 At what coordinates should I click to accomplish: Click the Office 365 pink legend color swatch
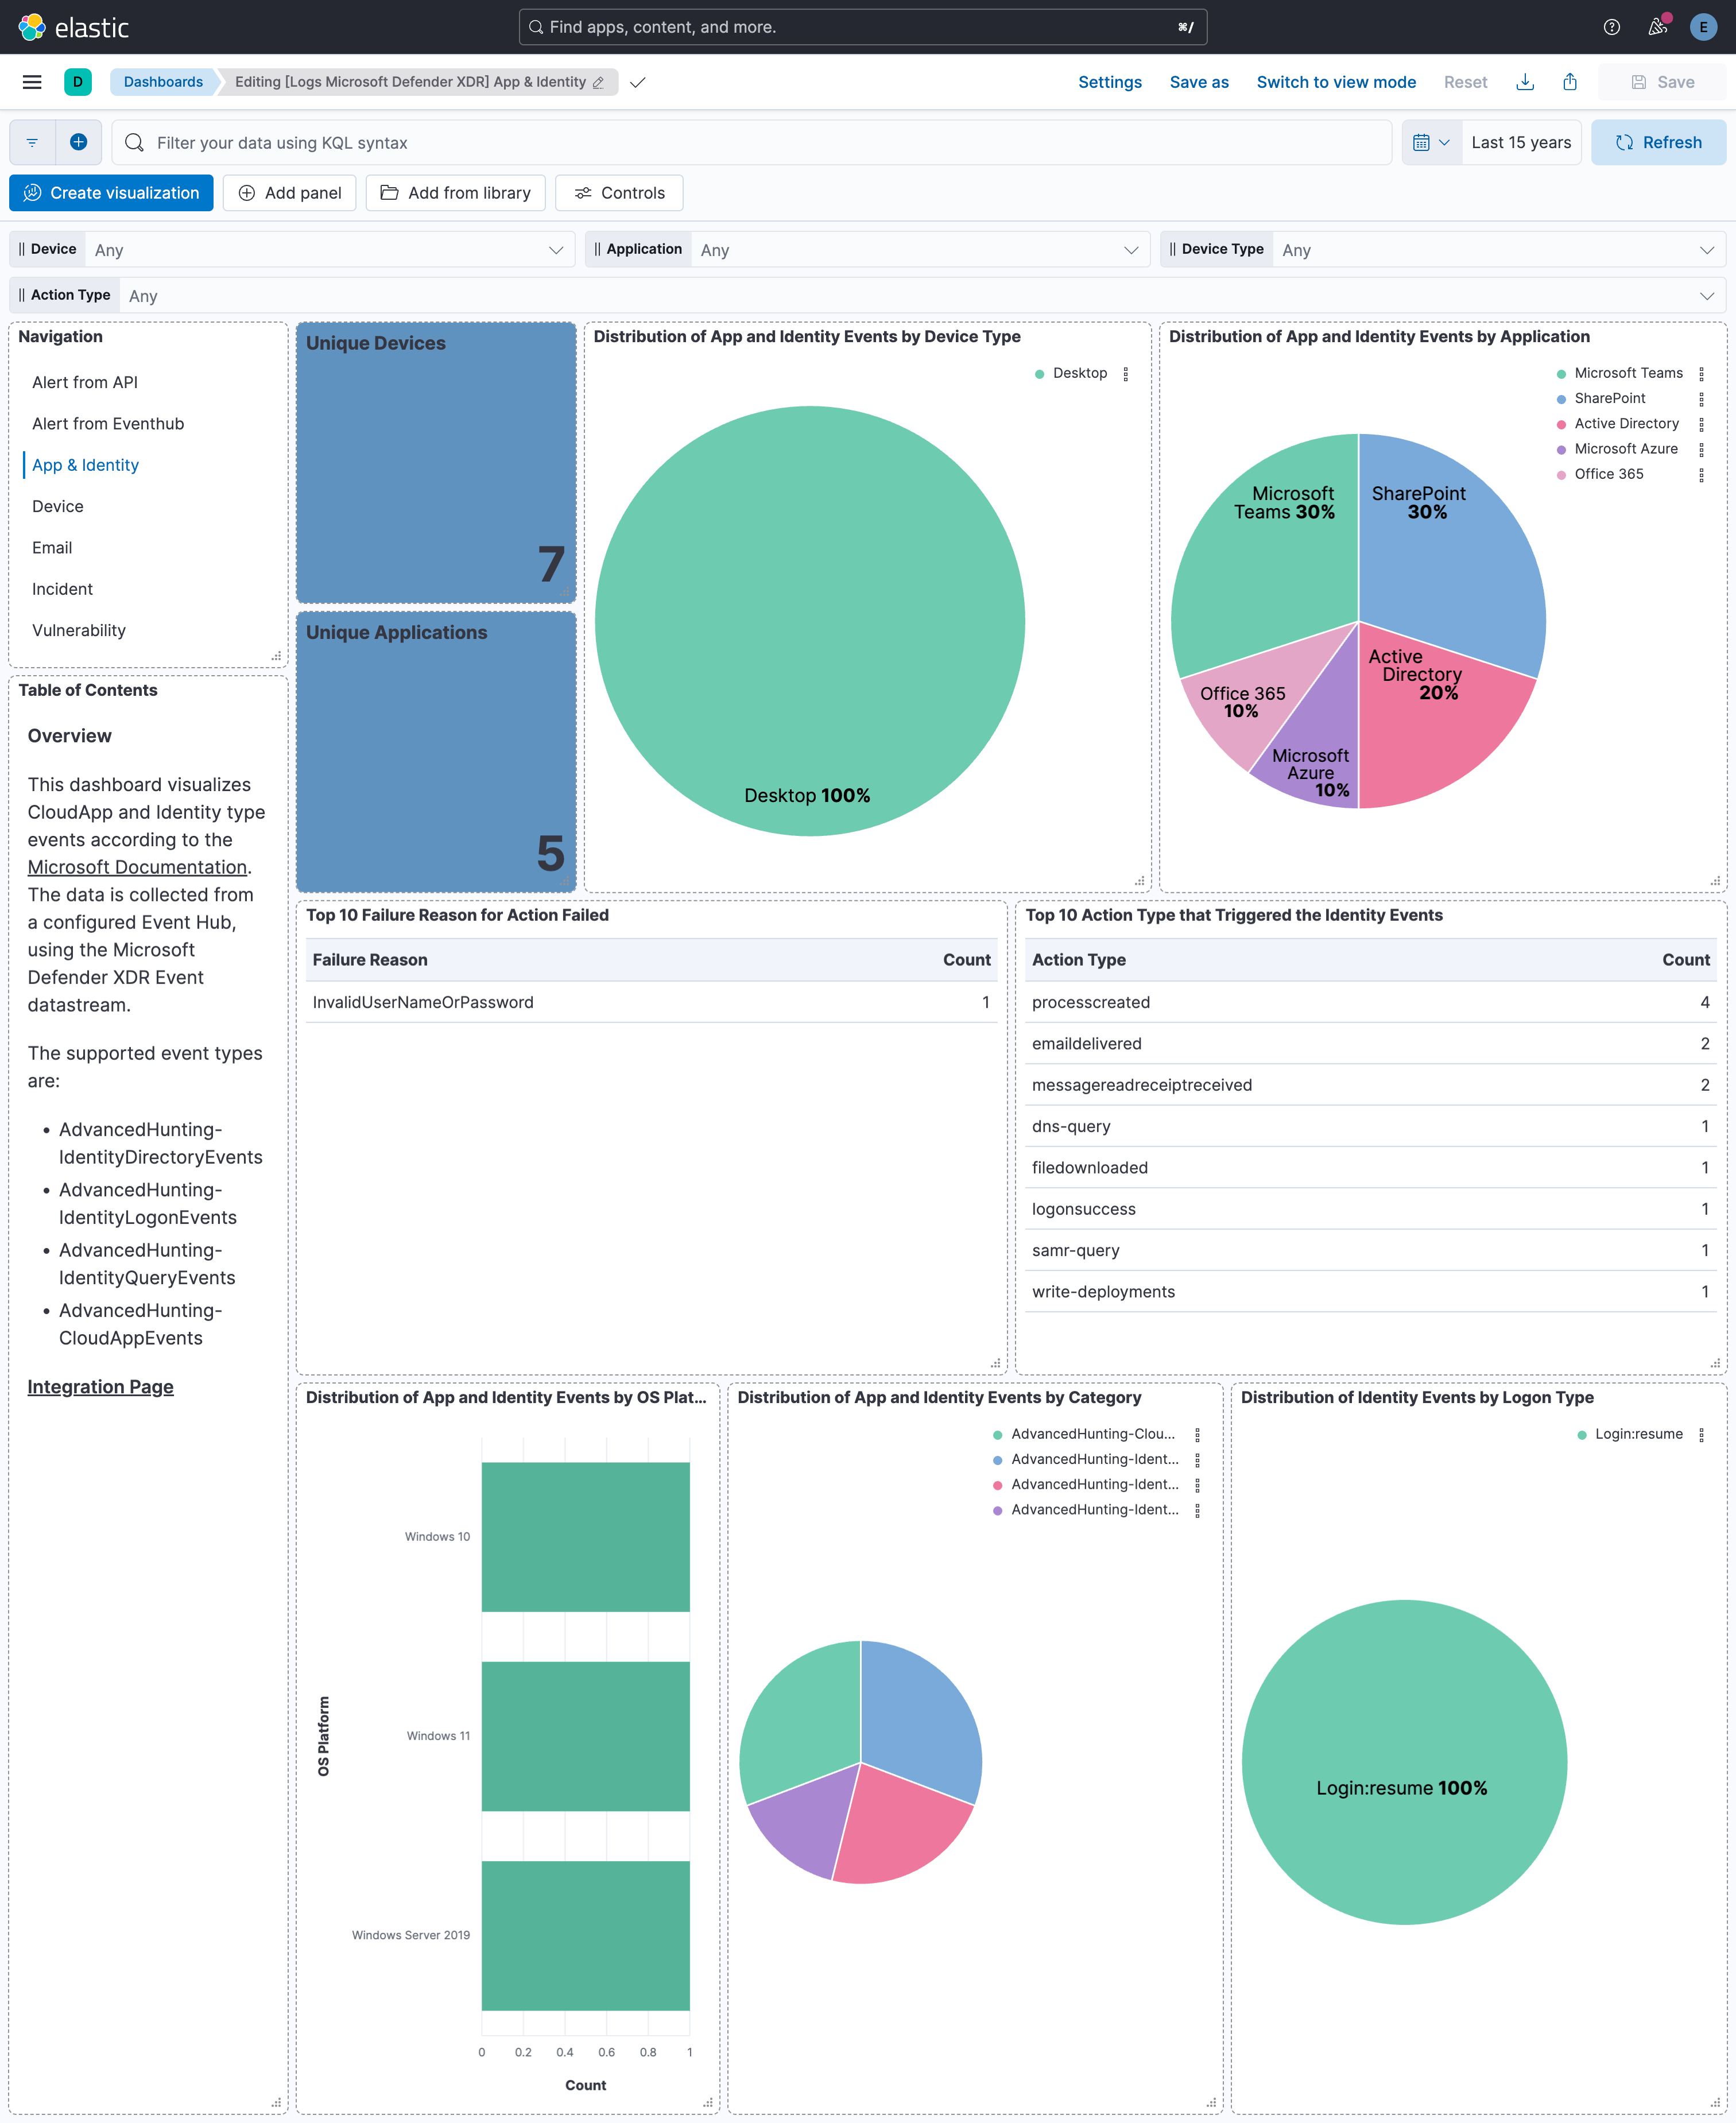click(x=1562, y=474)
